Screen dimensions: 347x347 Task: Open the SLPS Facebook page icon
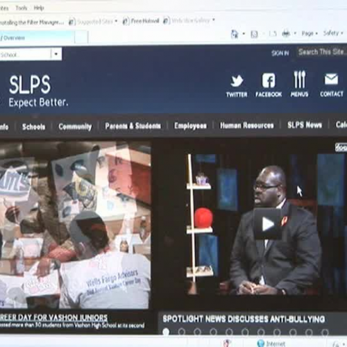click(x=269, y=81)
